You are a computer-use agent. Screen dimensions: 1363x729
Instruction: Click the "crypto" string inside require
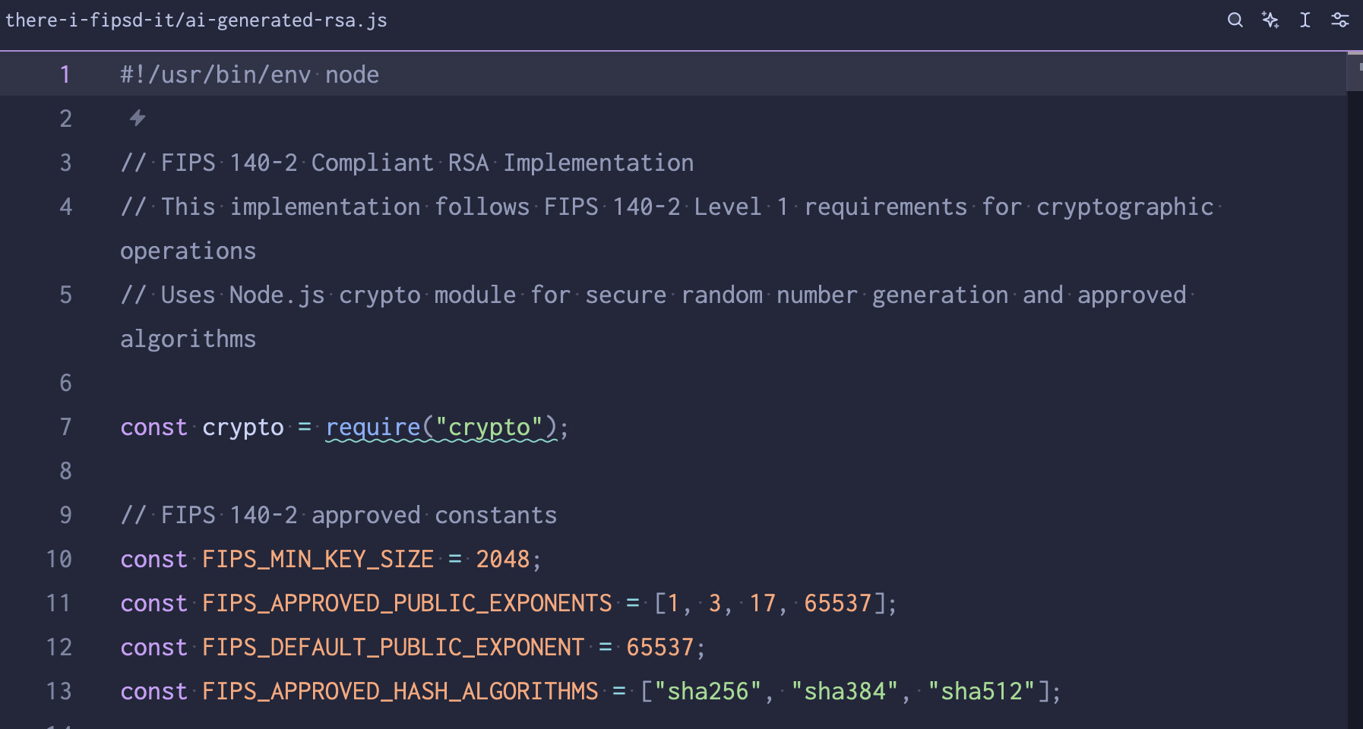click(x=489, y=428)
